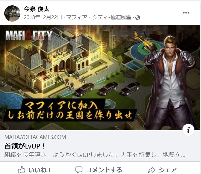This screenshot has height=174, width=201.
Task: Open the 首領がLvUP！ headline link
Action: [25, 146]
